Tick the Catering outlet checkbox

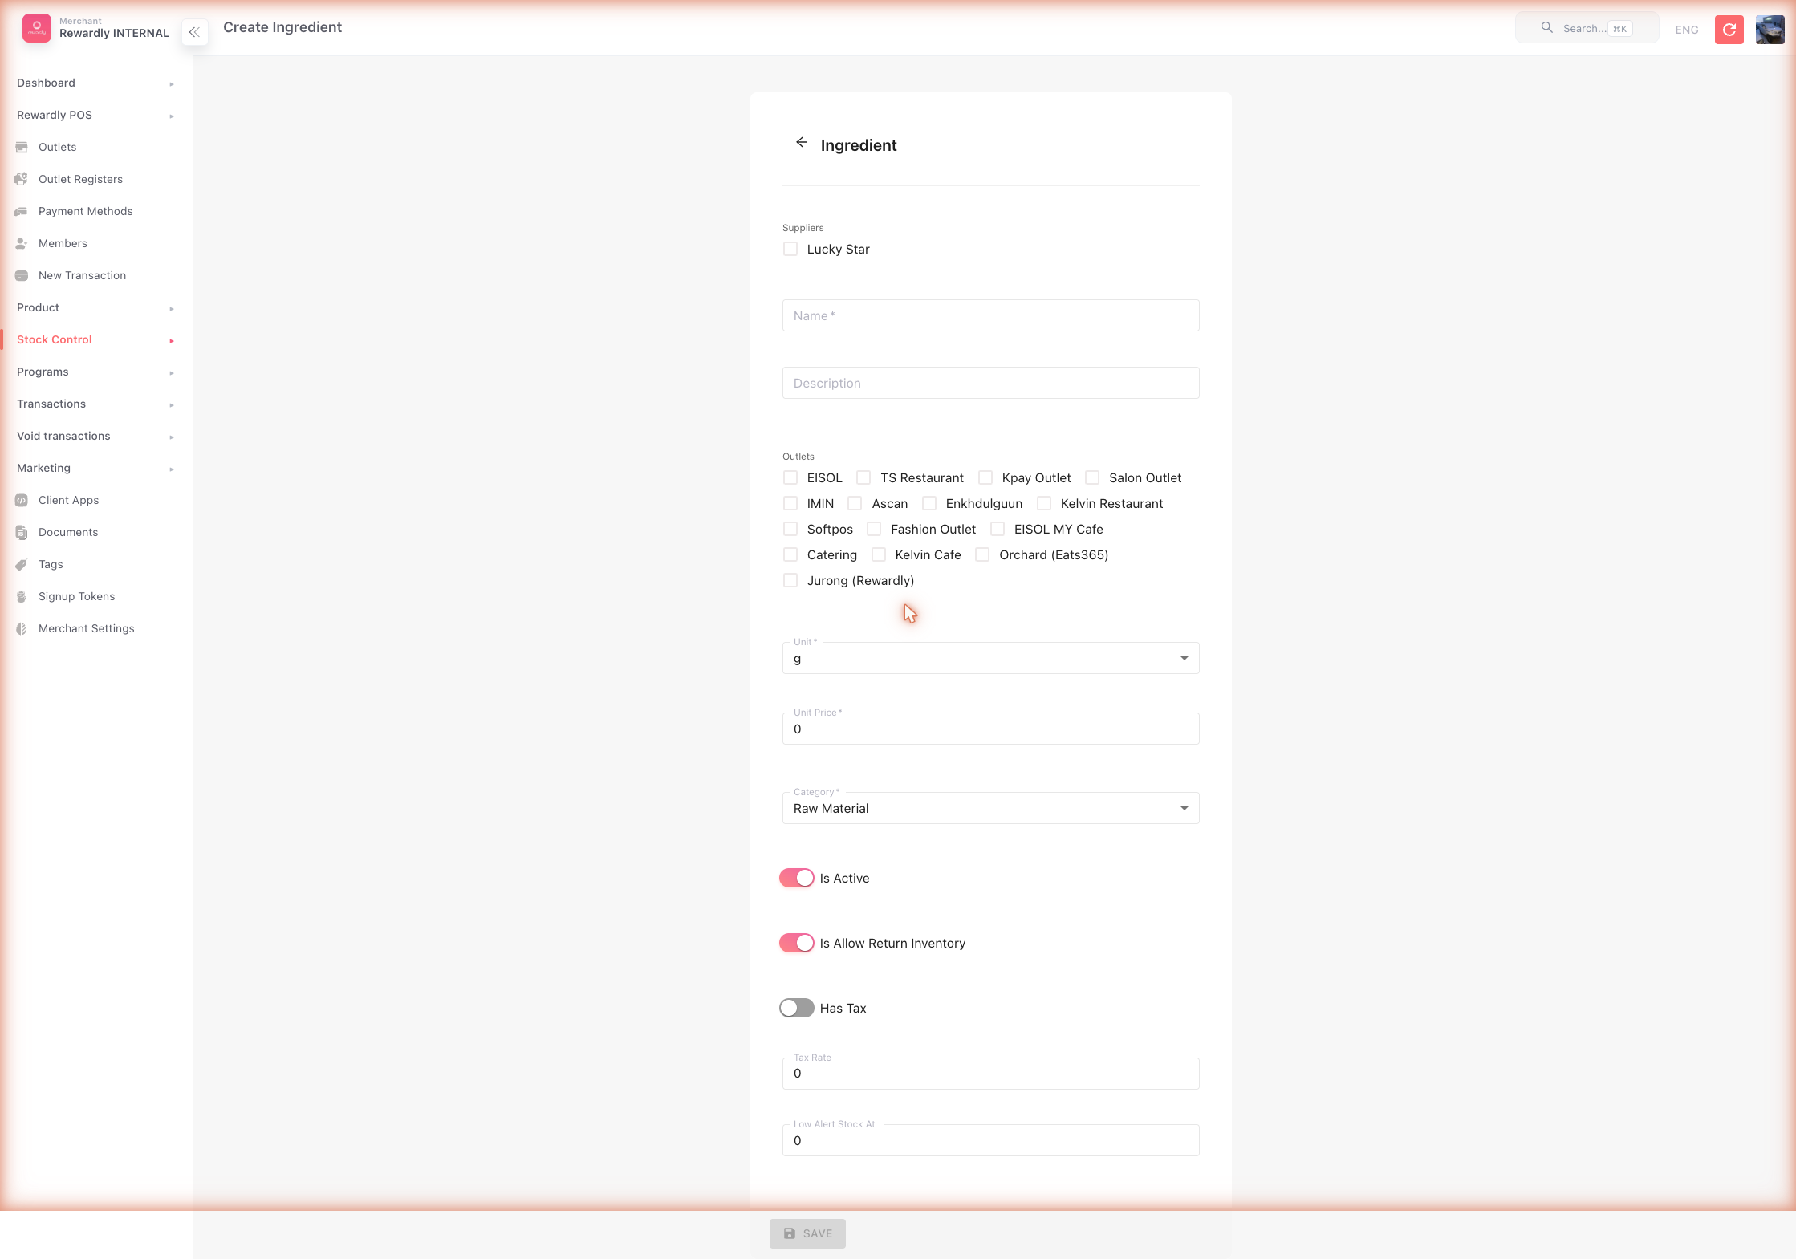[790, 554]
